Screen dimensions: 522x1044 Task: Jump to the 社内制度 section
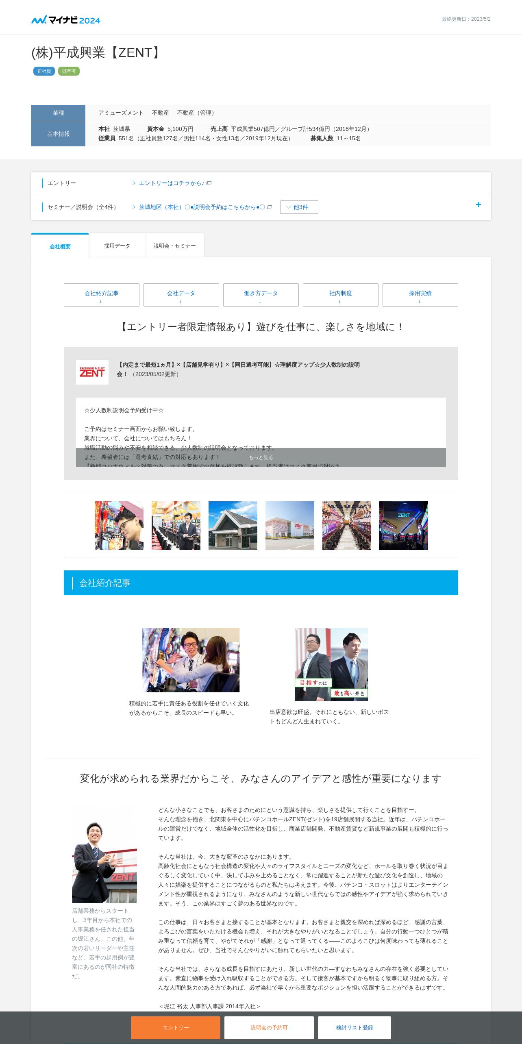341,295
